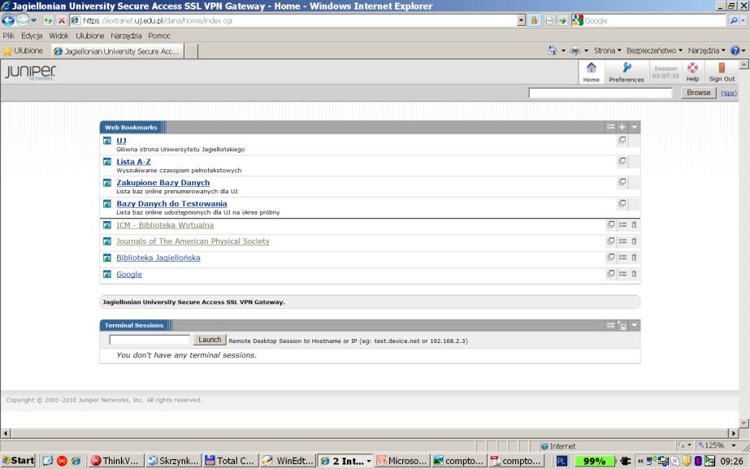
Task: Click the Launch button
Action: [210, 340]
